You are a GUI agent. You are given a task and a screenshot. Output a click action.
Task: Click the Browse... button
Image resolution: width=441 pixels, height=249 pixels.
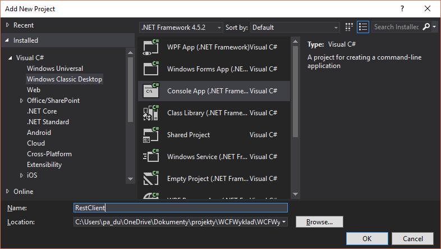tap(319, 222)
